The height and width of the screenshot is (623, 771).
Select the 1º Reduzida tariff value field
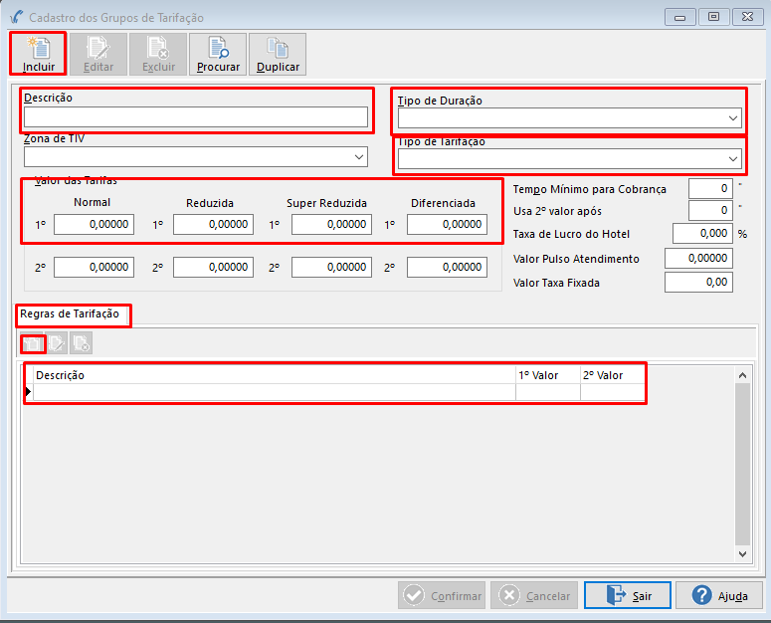pos(214,224)
